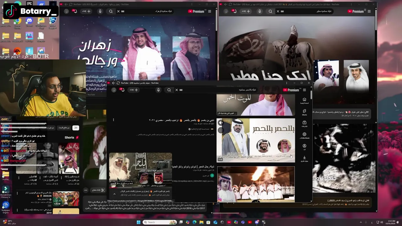Click the YouTube Premium logo in front window

coord(291,90)
